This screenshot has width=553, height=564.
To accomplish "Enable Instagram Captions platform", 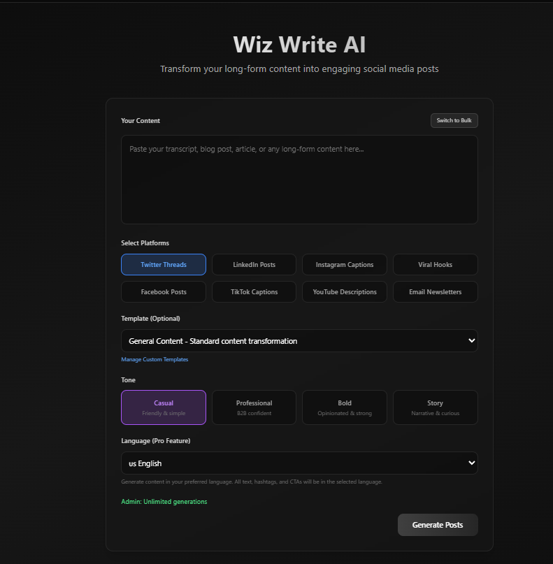I will (x=345, y=265).
